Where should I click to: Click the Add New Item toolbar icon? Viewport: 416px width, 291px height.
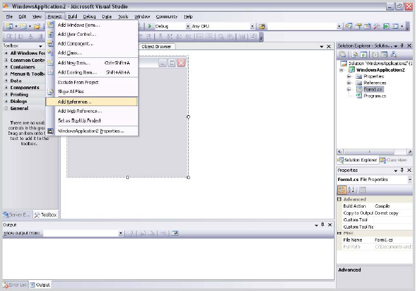pyautogui.click(x=23, y=26)
